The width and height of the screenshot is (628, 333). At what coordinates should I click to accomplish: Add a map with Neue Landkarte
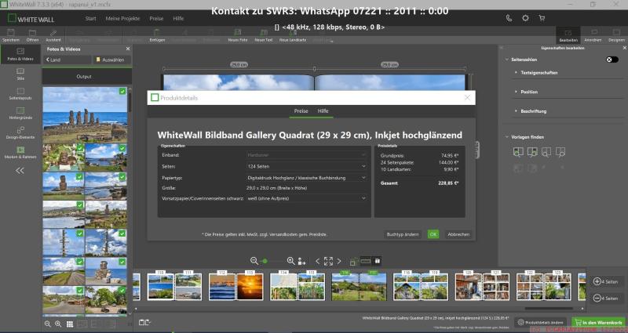pyautogui.click(x=293, y=35)
